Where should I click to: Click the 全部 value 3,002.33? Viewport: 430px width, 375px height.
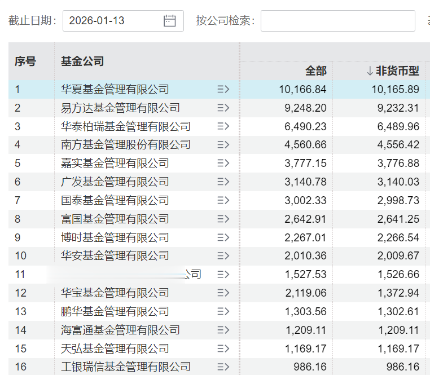(305, 200)
